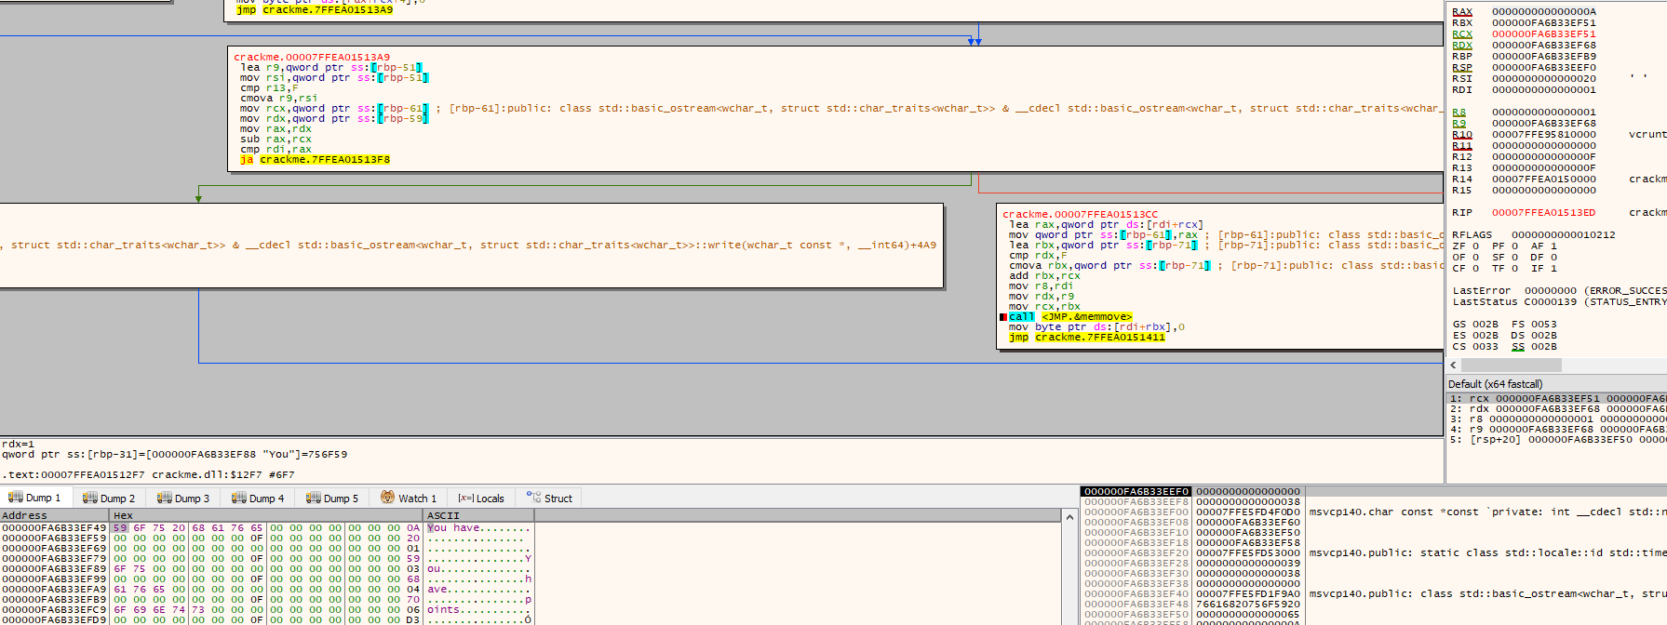Click the Struct tab icon
The width and height of the screenshot is (1667, 625).
point(533,498)
